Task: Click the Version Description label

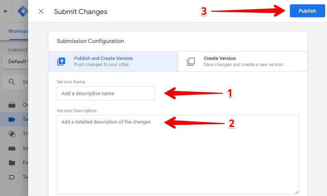Action: click(x=76, y=110)
